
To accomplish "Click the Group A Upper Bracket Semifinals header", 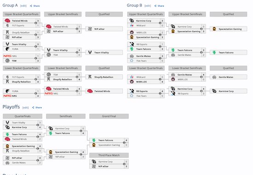I will coord(63,14).
